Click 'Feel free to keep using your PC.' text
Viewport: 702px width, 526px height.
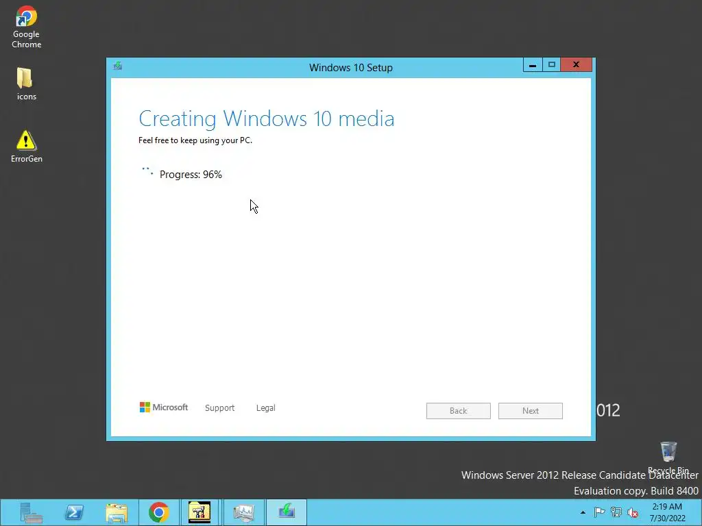195,140
